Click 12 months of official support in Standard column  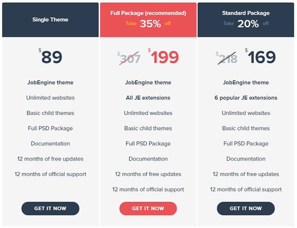coord(246,190)
